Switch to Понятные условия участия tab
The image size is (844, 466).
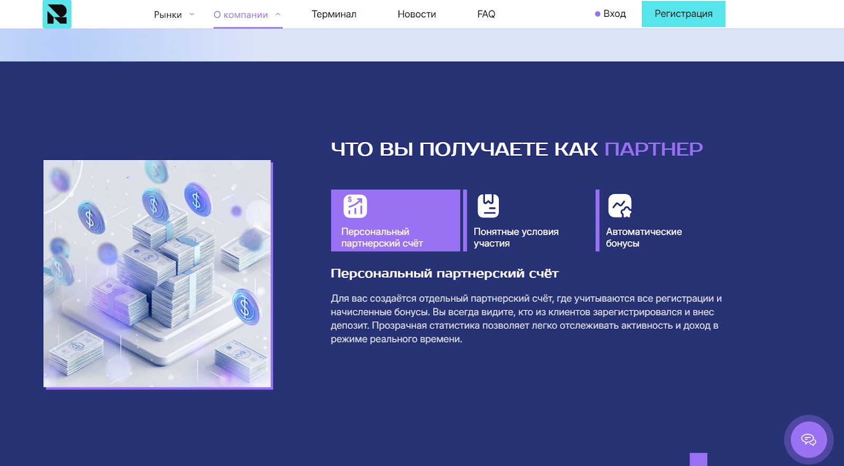[516, 237]
